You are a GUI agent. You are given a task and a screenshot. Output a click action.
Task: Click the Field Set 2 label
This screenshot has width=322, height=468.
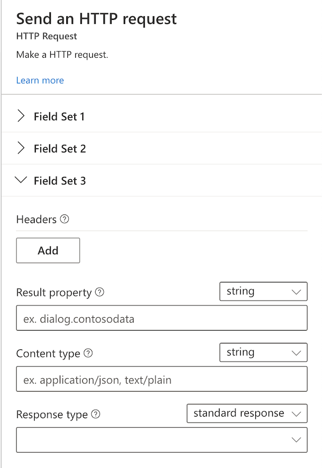[60, 149]
